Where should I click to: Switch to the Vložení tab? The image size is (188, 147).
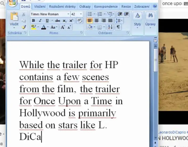pos(40,7)
